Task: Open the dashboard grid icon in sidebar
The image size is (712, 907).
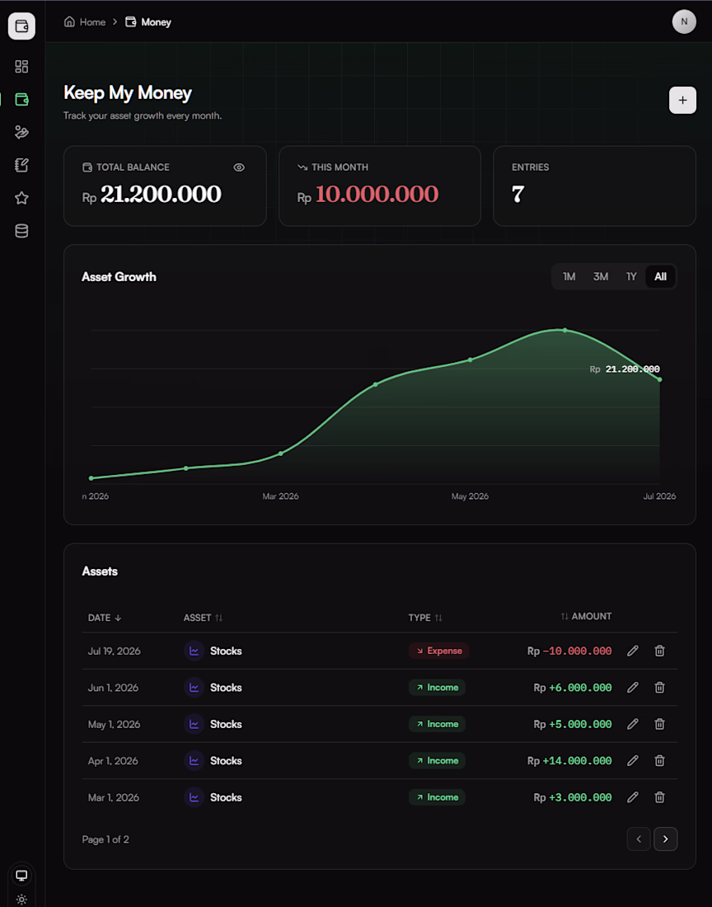Action: click(x=21, y=67)
